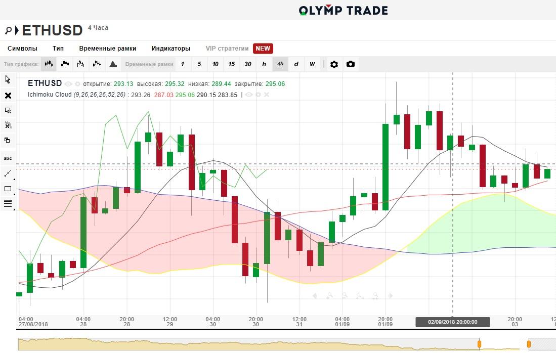Click the second faded zoom magnifier icon

coord(345,295)
